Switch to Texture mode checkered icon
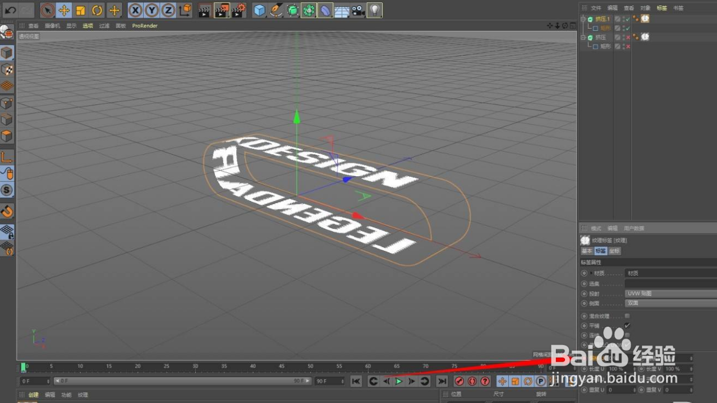The height and width of the screenshot is (403, 717). (7, 70)
